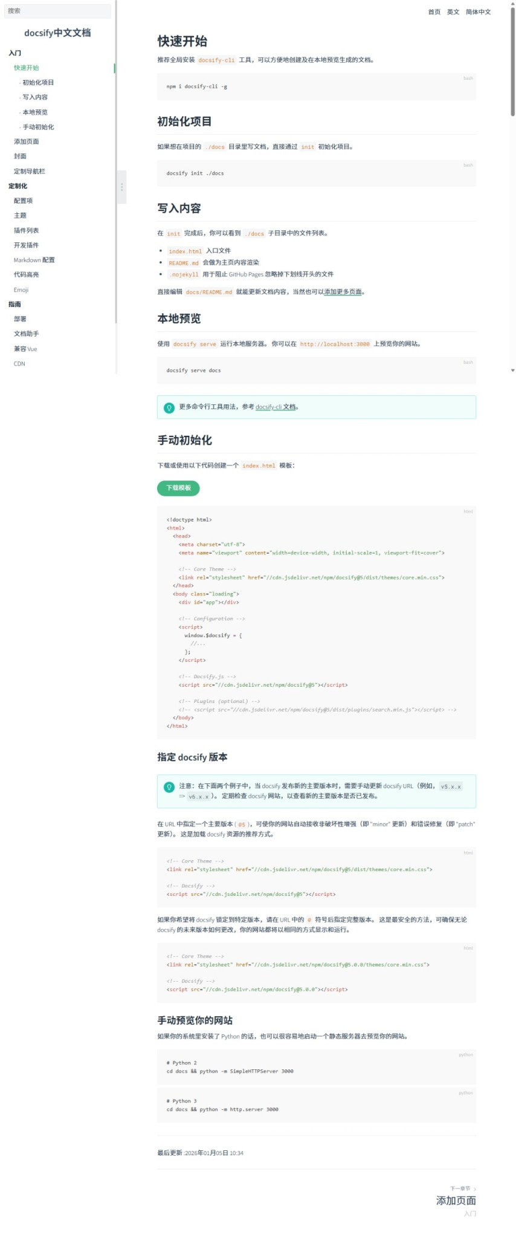Open 配置项 under 定制化

pyautogui.click(x=24, y=201)
